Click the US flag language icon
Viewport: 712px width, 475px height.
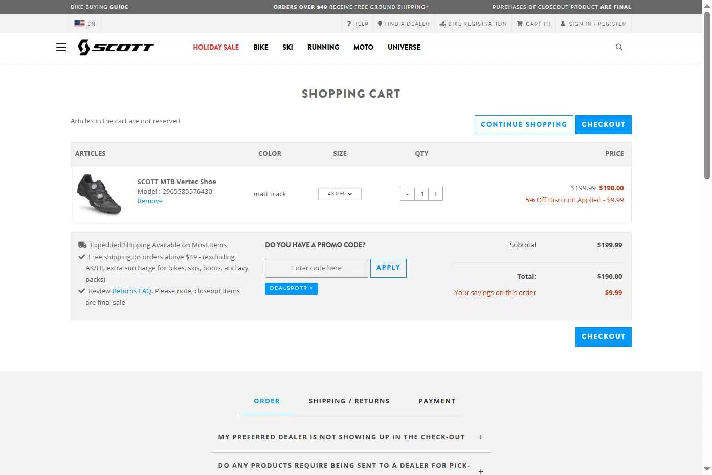pos(79,24)
